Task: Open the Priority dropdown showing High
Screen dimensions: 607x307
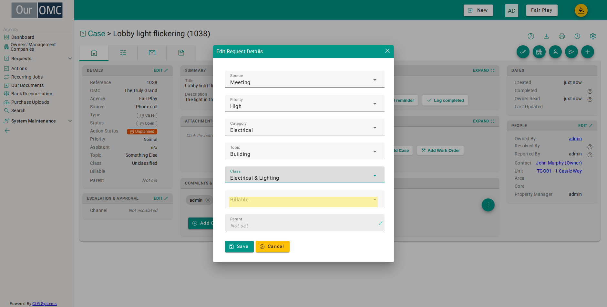Action: tap(304, 103)
